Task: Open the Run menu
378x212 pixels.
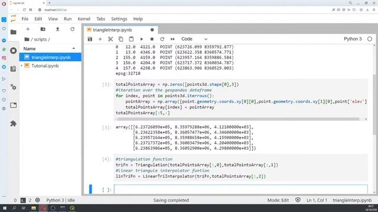Action: [68, 19]
